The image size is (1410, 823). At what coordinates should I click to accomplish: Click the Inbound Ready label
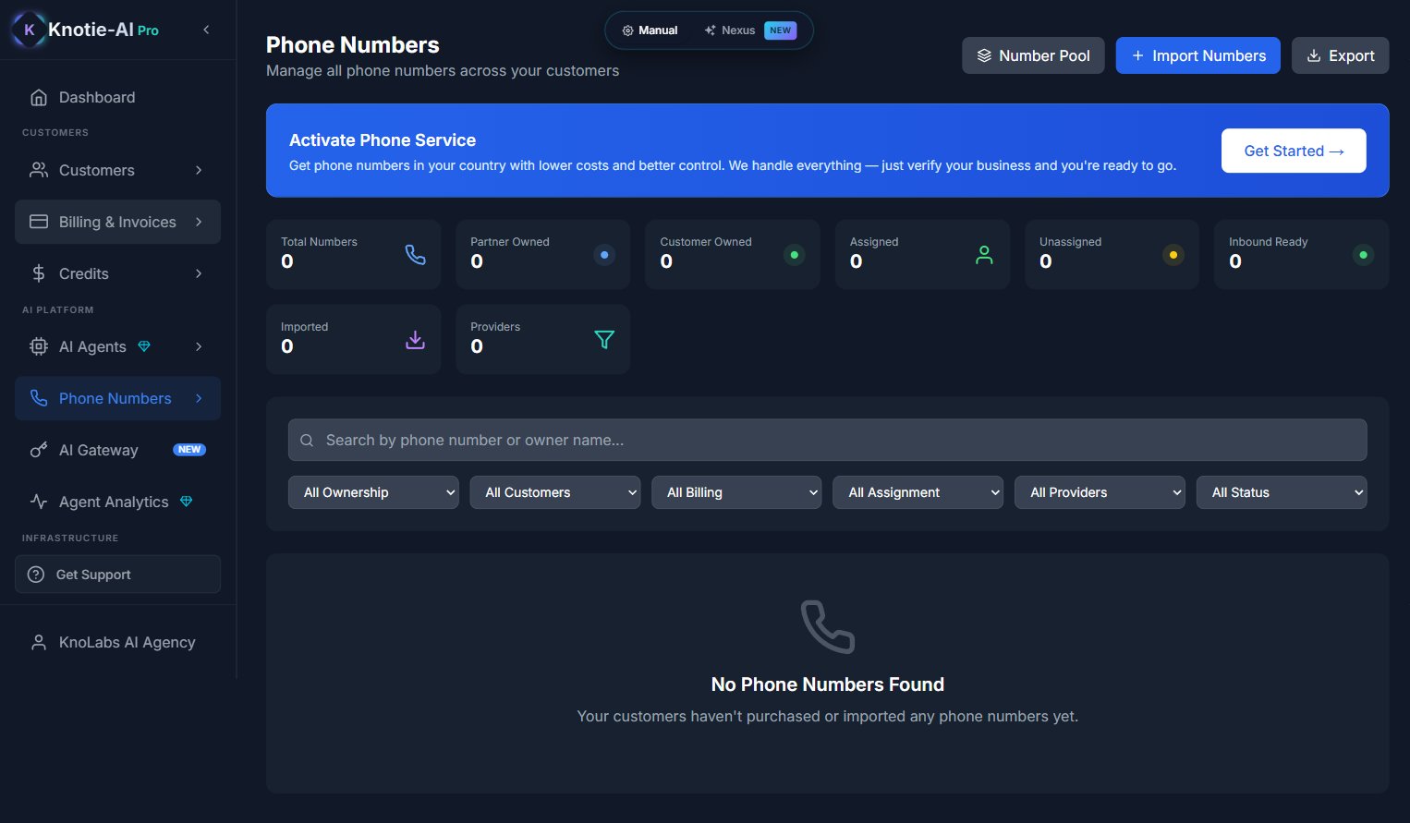1269,242
